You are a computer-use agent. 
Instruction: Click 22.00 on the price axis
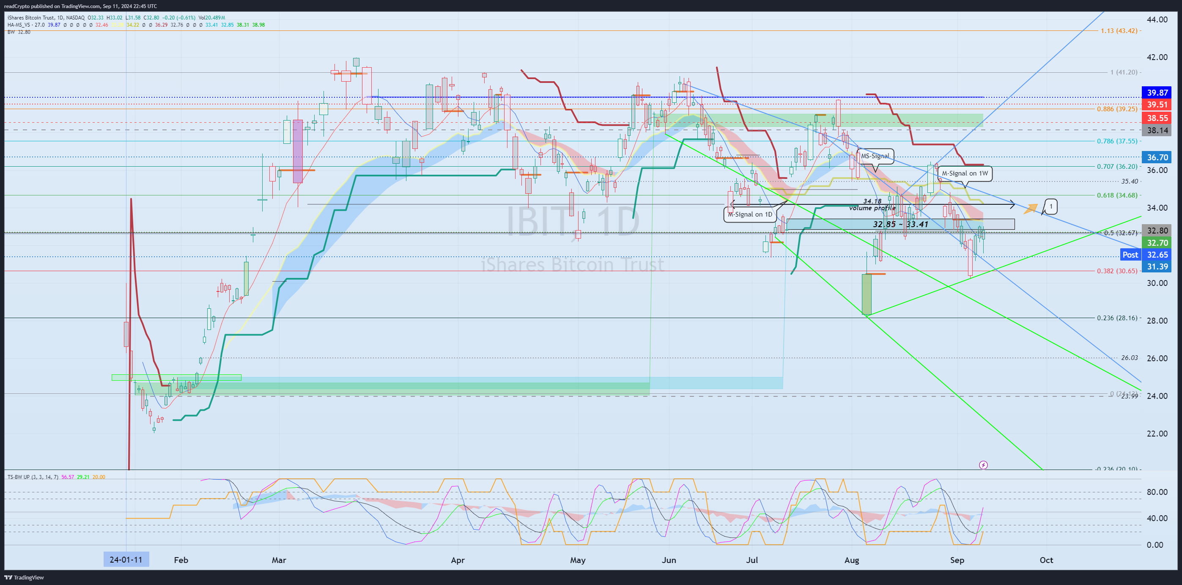point(1157,434)
